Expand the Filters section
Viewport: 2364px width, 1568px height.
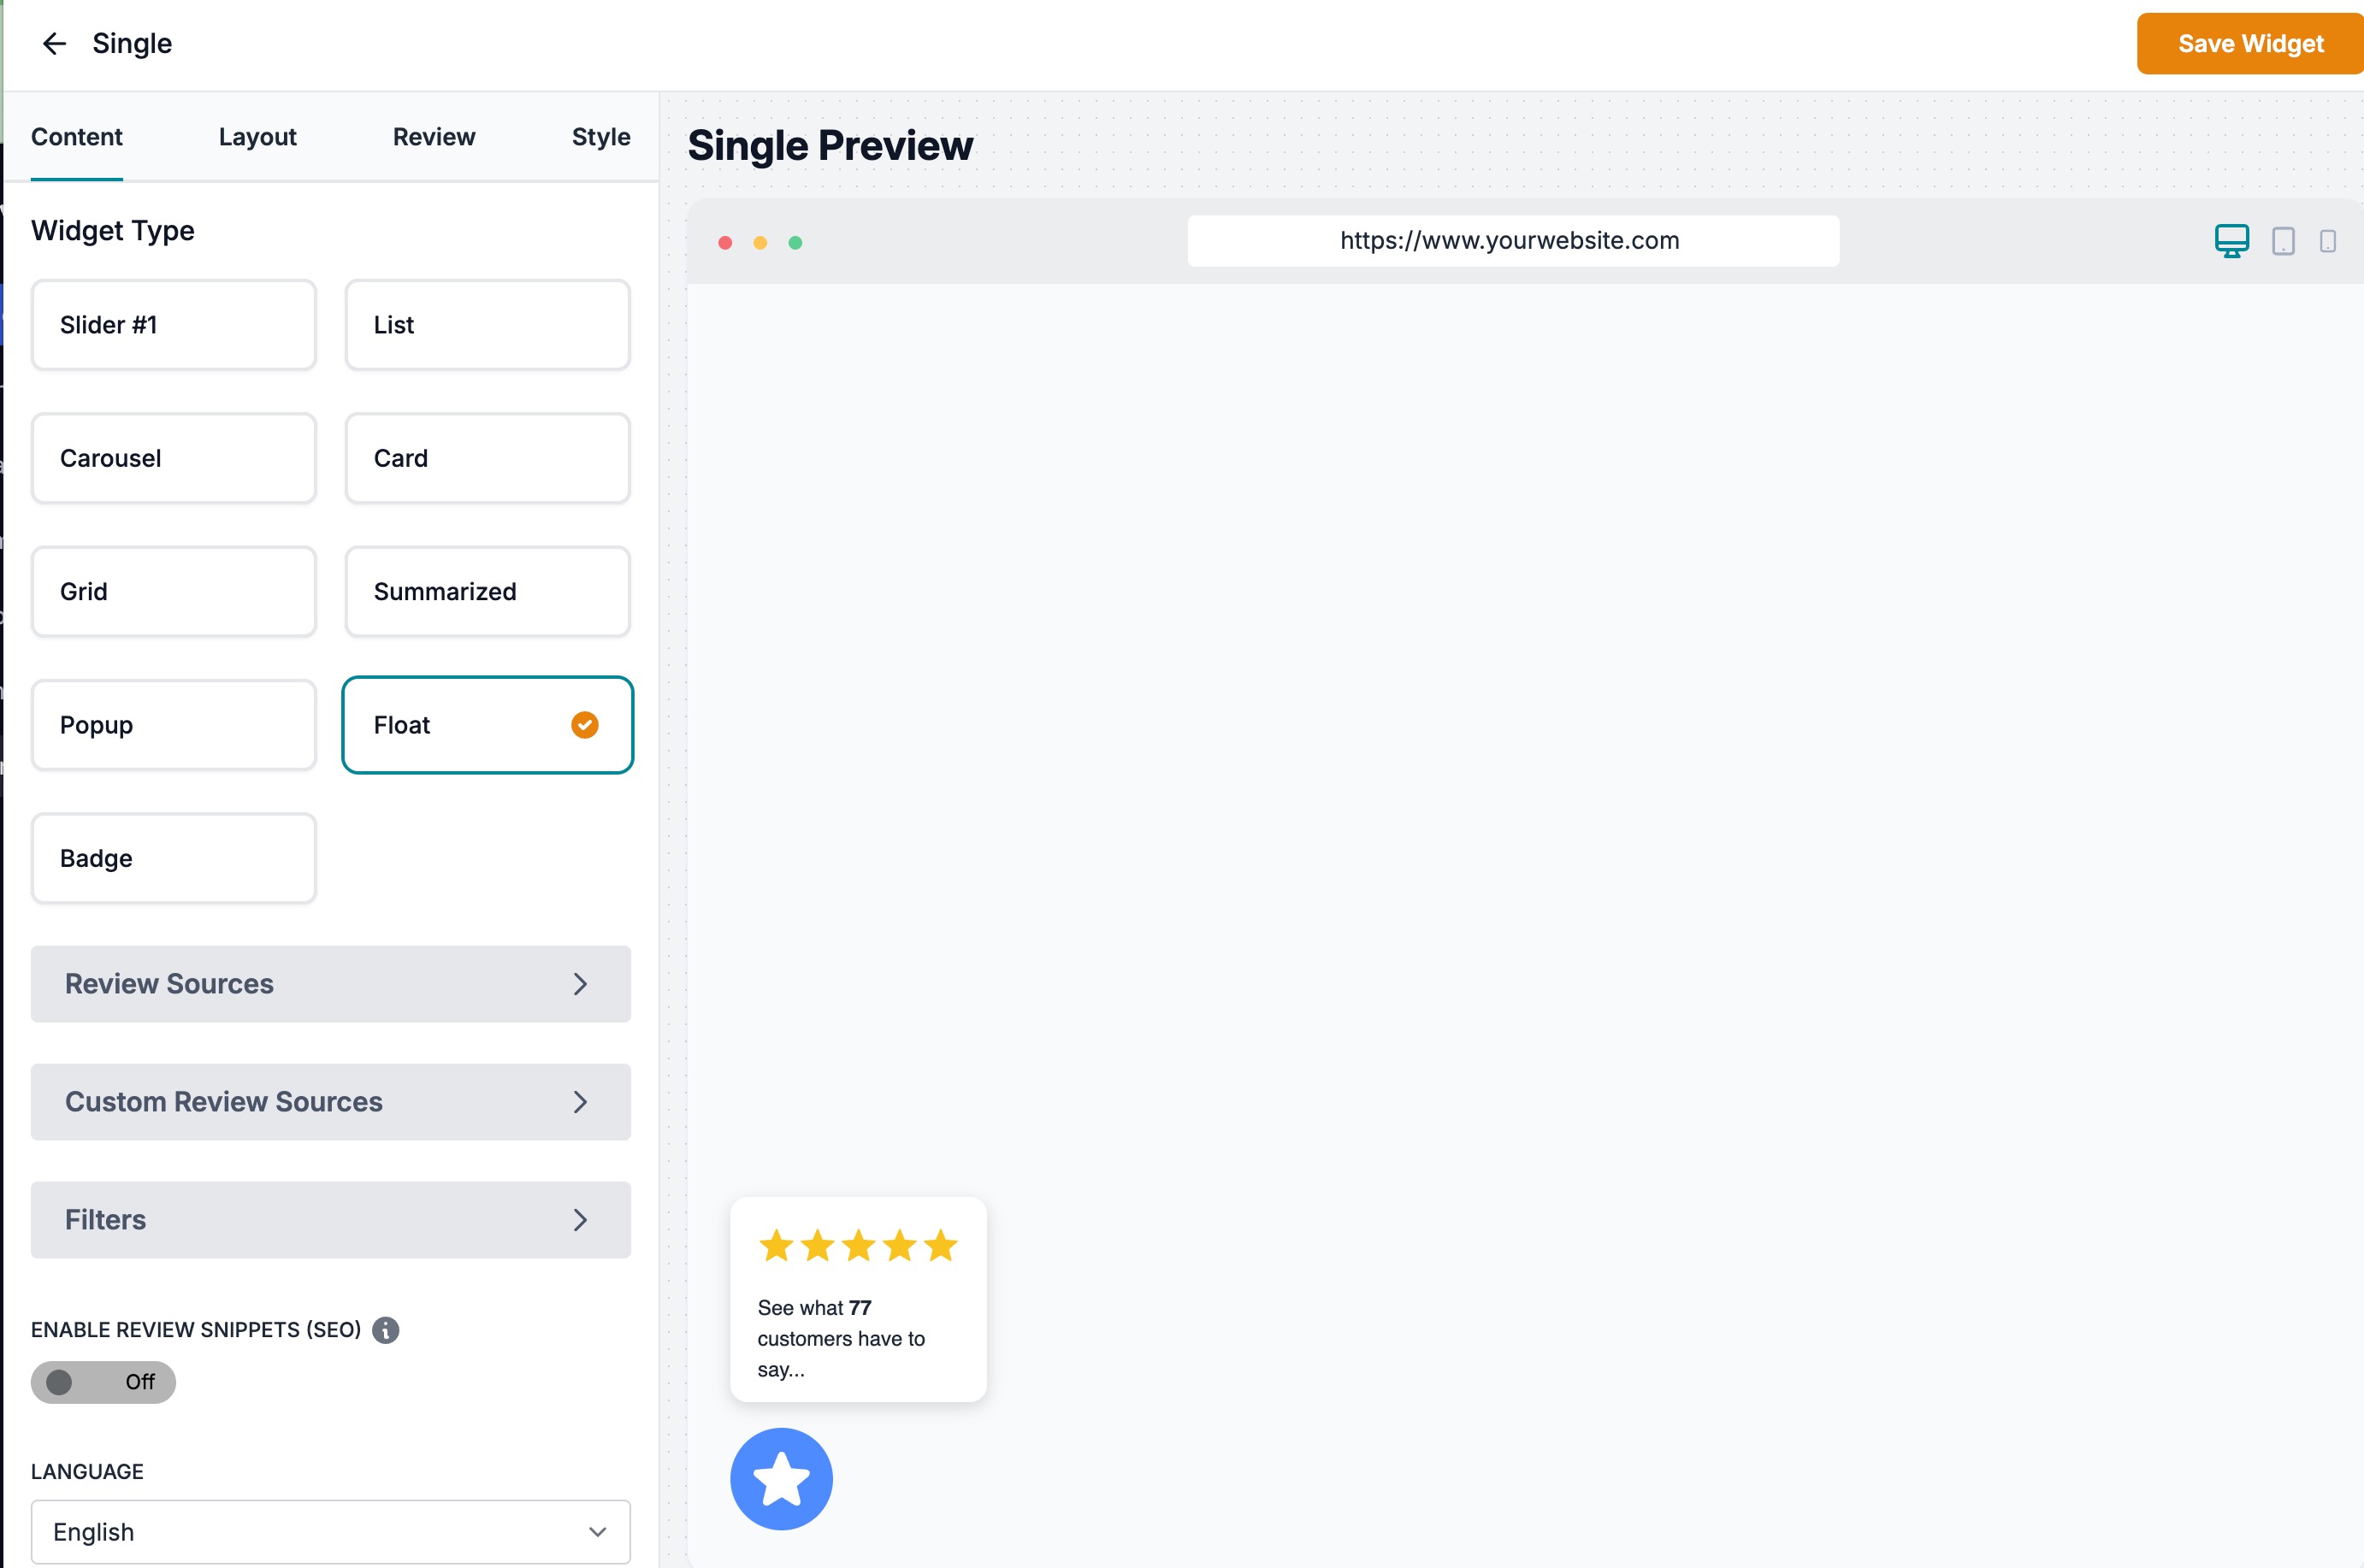coord(331,1219)
